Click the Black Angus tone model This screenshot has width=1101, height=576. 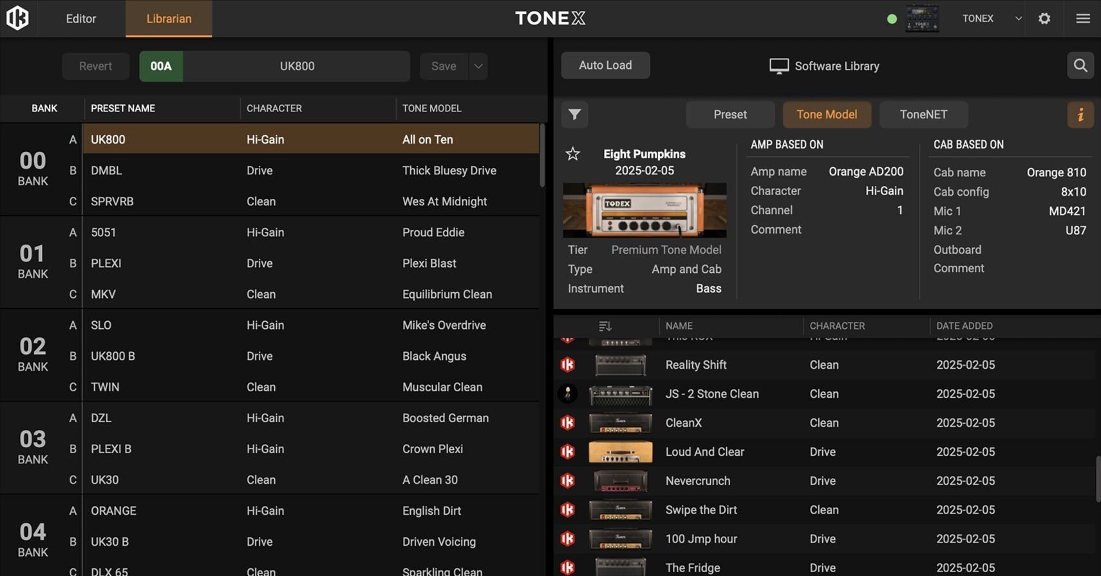coord(434,356)
